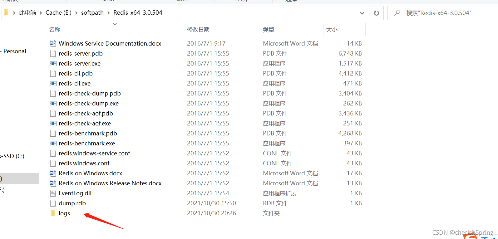498x239 pixels.
Task: Click the redis-cli.pdb file icon
Action: (x=53, y=73)
